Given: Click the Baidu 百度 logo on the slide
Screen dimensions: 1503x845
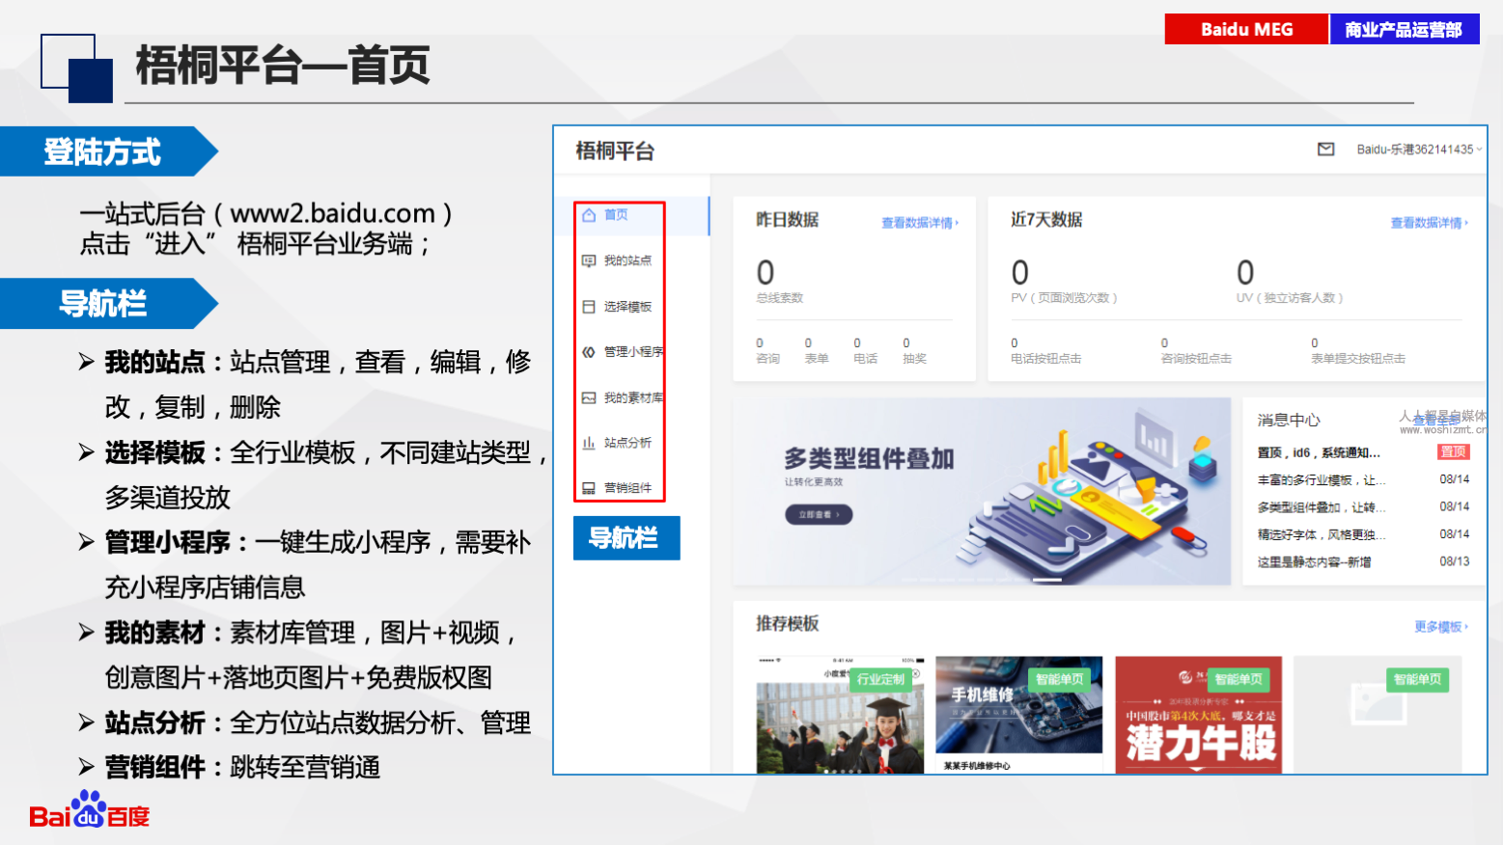Looking at the screenshot, I should click(x=90, y=810).
